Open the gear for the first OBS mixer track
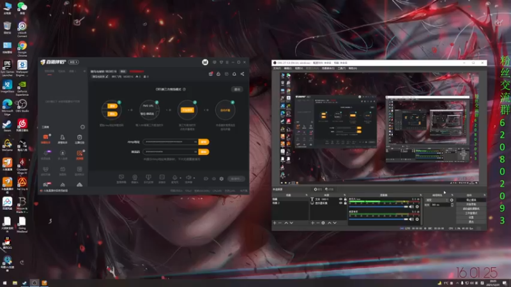 coord(417,207)
